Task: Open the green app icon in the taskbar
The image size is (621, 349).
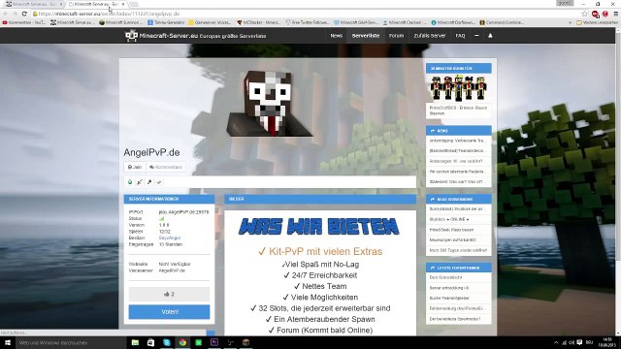Action: 198,342
